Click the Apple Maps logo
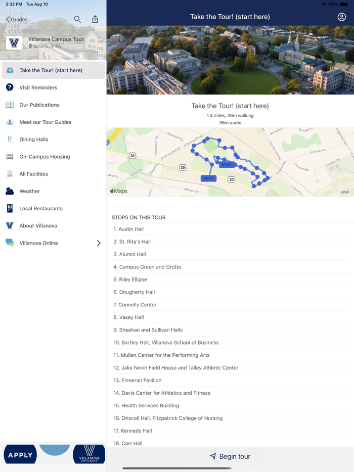Image resolution: width=354 pixels, height=472 pixels. coord(119,191)
